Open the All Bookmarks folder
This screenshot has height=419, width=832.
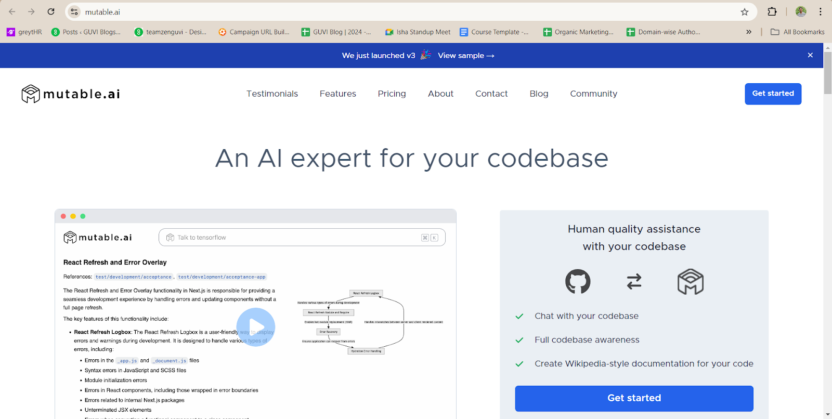coord(798,32)
